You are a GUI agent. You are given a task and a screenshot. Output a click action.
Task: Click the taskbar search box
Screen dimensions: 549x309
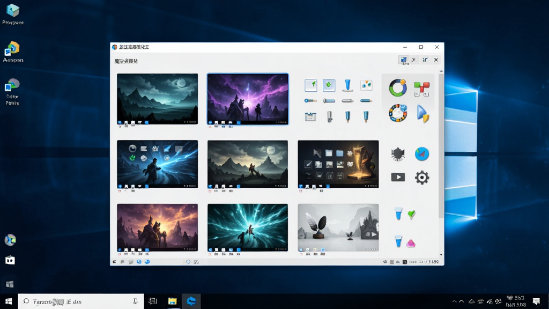(x=81, y=301)
